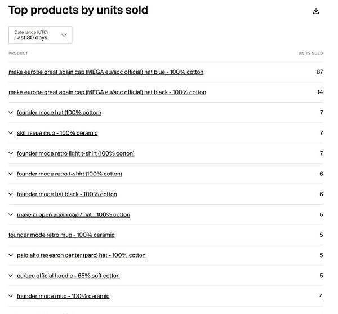Click the Units Sold column header

pos(310,54)
